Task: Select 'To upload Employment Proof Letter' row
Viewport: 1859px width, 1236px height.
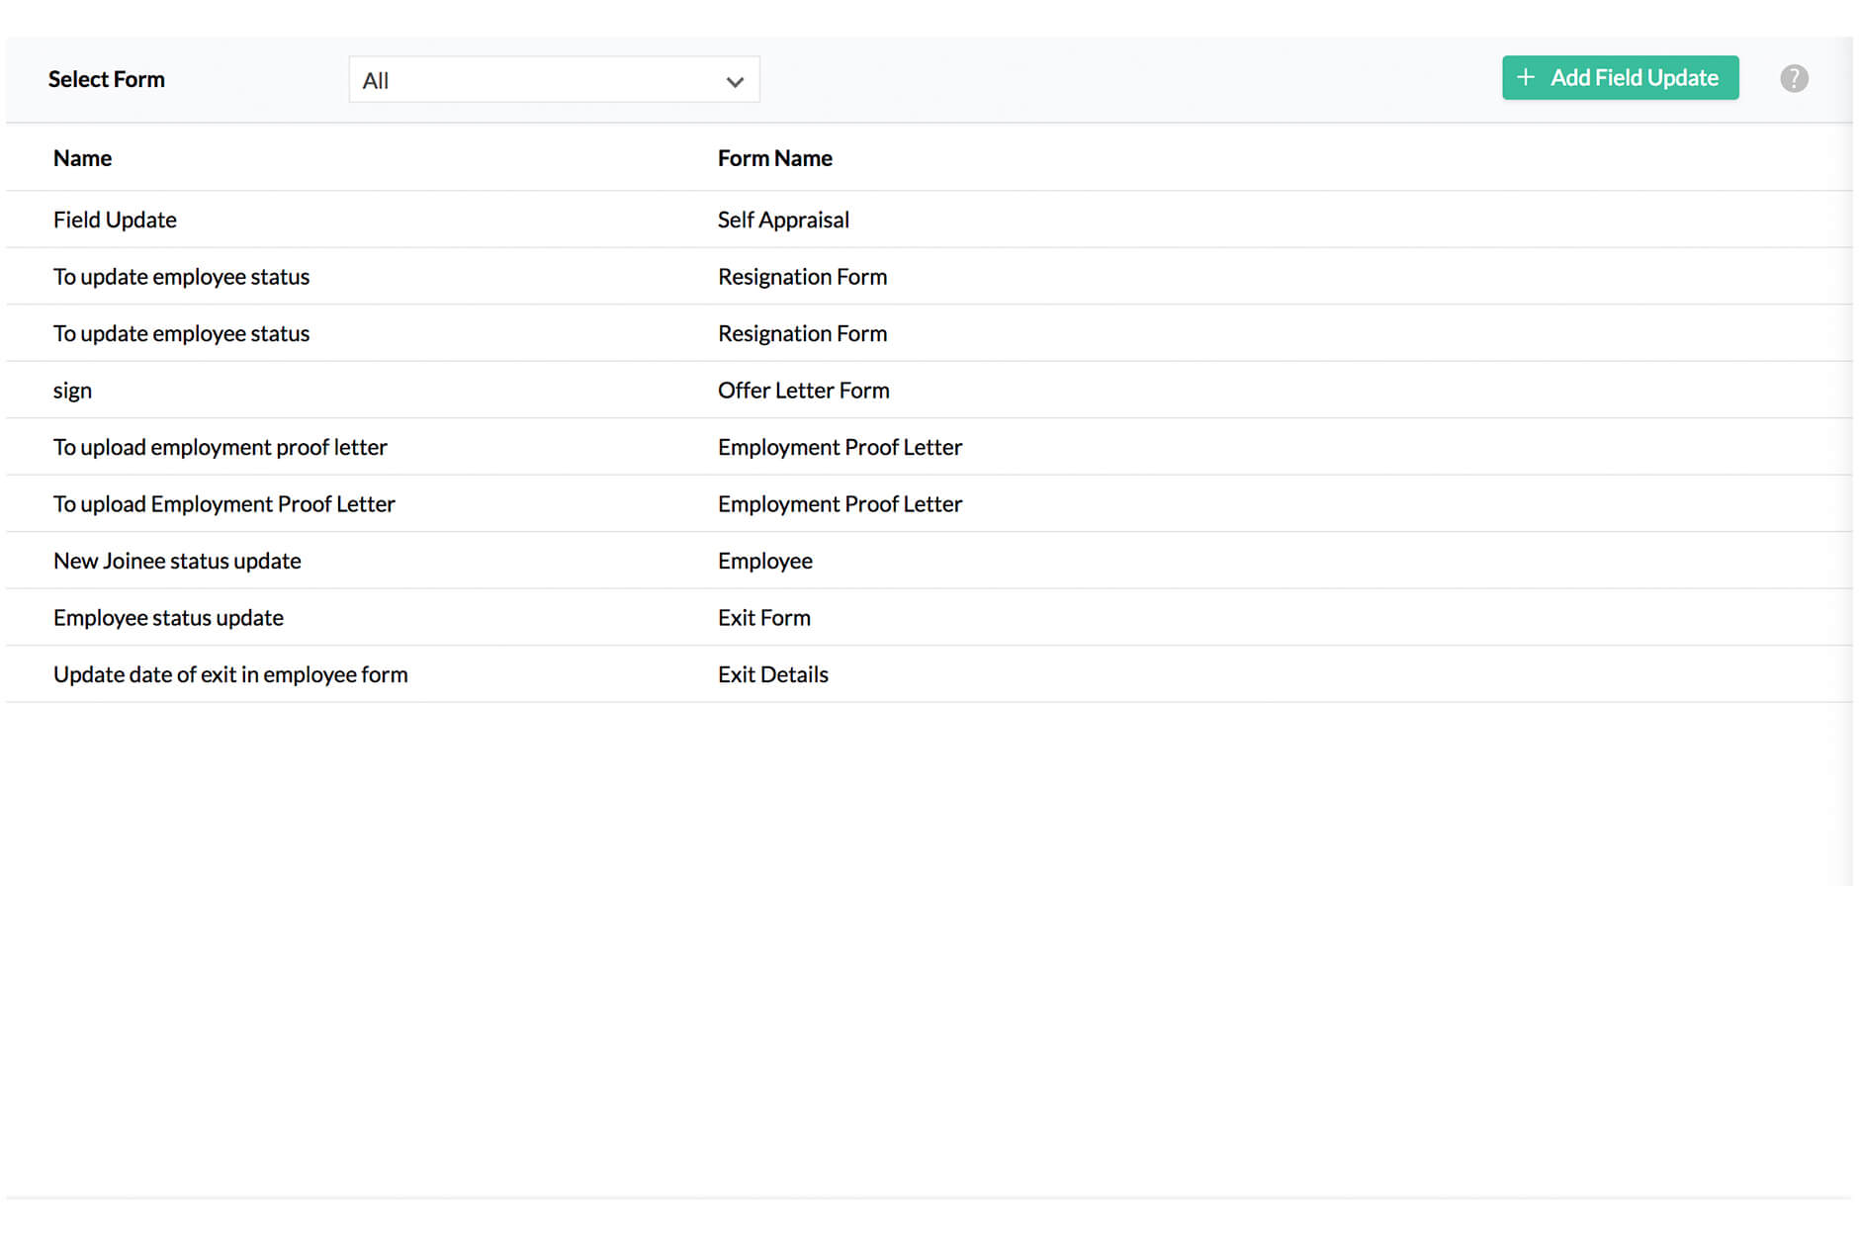Action: pyautogui.click(x=223, y=503)
